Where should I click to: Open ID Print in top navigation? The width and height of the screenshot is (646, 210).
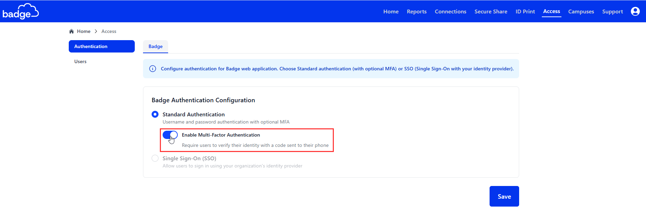[525, 11]
